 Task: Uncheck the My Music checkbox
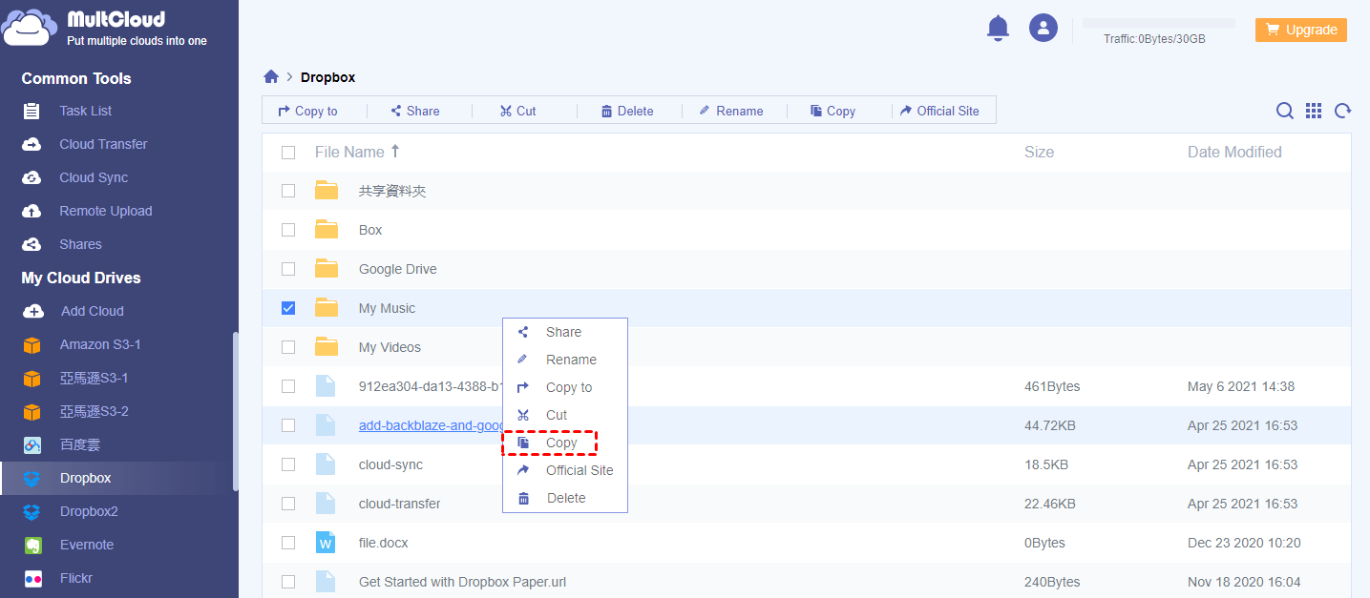point(288,308)
